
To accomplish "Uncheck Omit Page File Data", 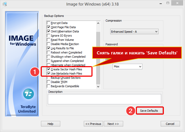I will click(48, 27).
